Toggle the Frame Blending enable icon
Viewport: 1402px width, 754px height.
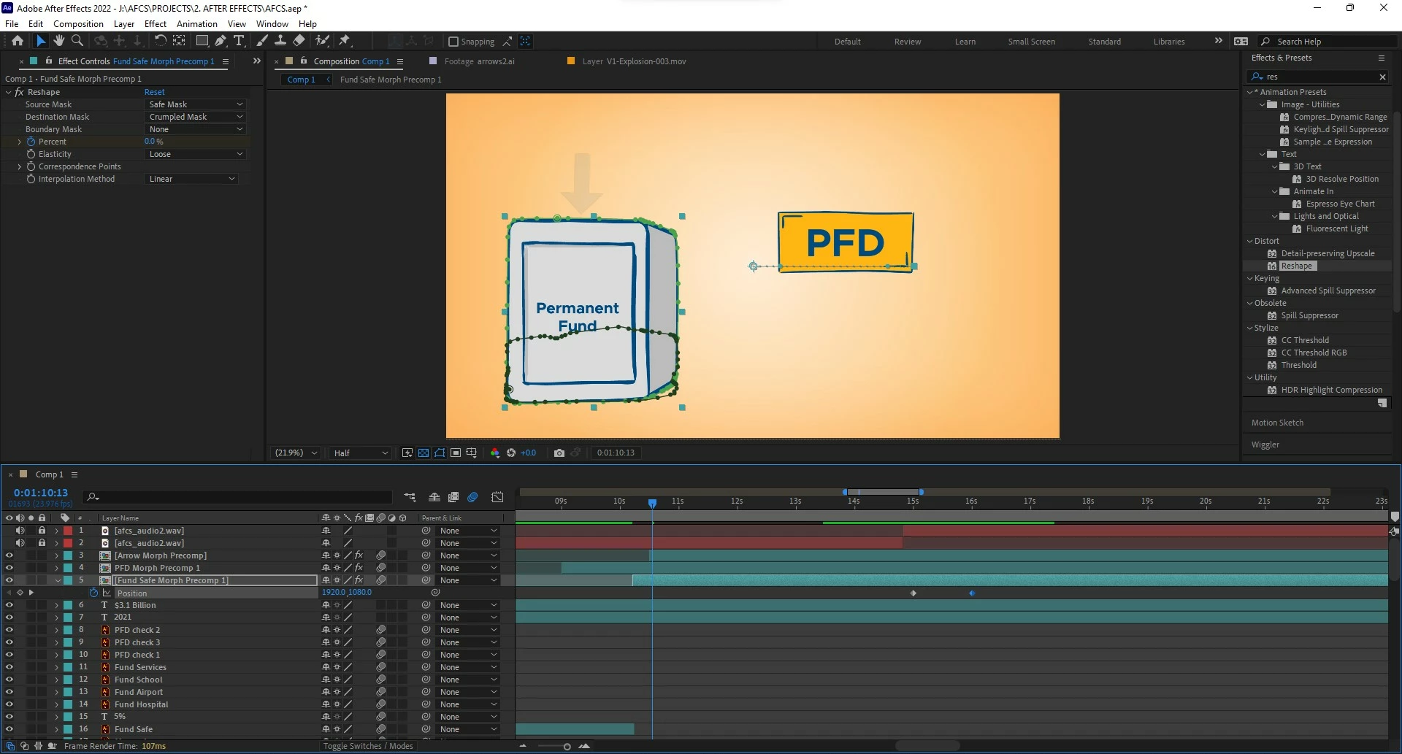pos(453,497)
